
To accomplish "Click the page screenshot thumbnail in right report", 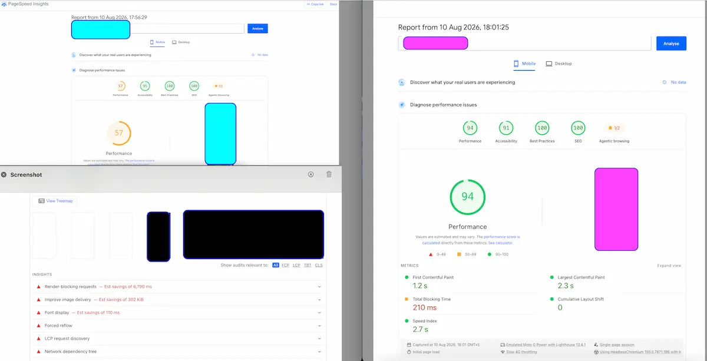I will pyautogui.click(x=616, y=209).
